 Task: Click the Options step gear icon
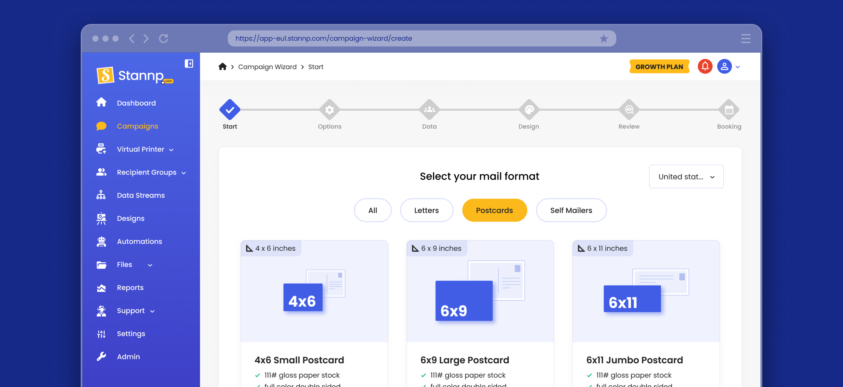pyautogui.click(x=329, y=110)
